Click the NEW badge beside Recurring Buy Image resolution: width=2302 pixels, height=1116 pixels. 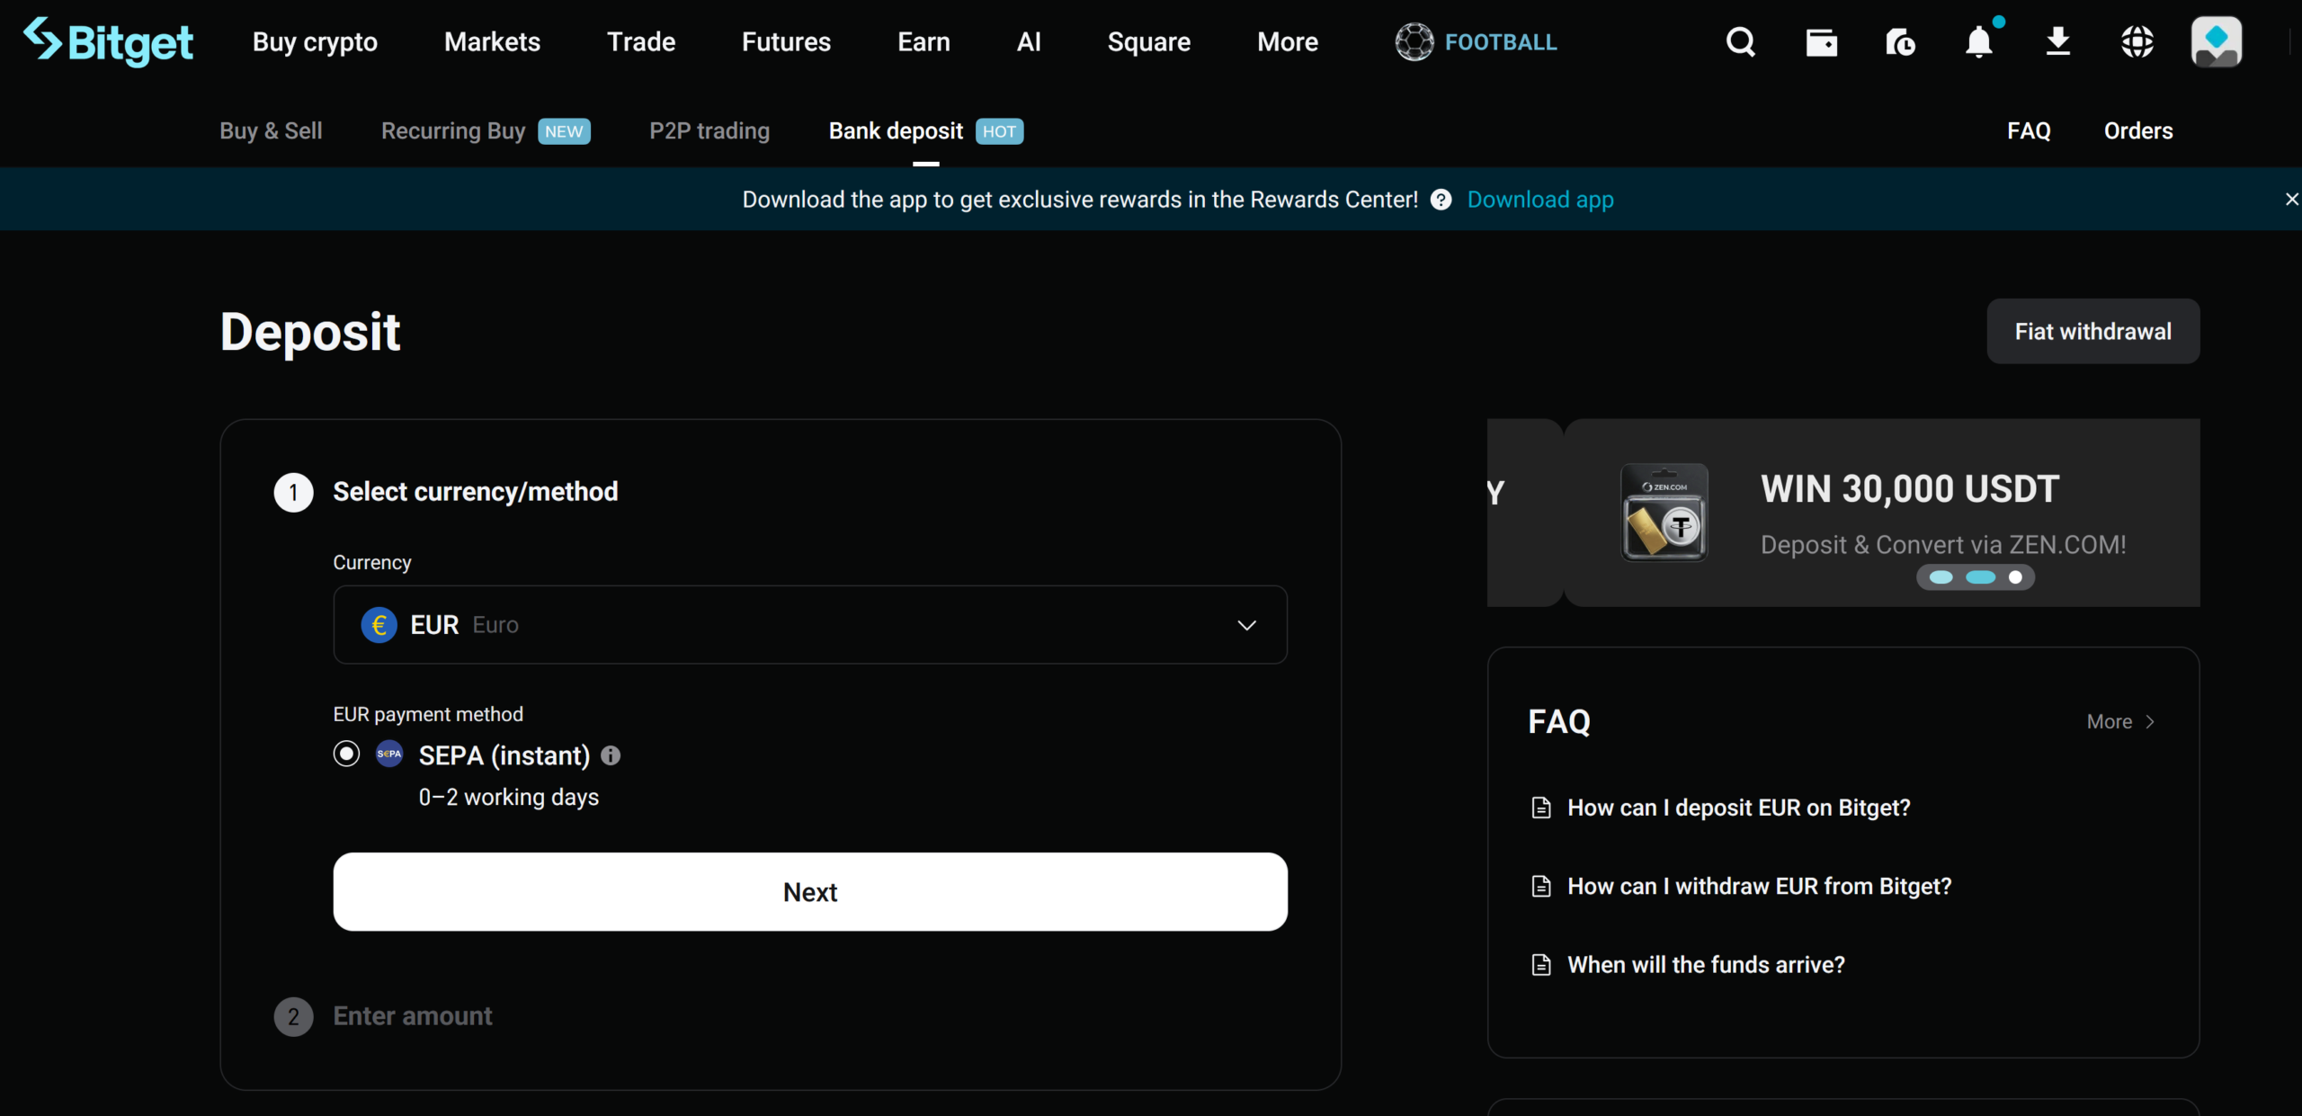tap(564, 131)
